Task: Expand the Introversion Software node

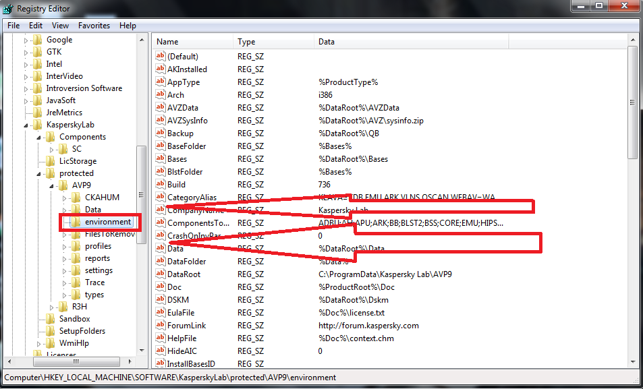Action: point(26,88)
